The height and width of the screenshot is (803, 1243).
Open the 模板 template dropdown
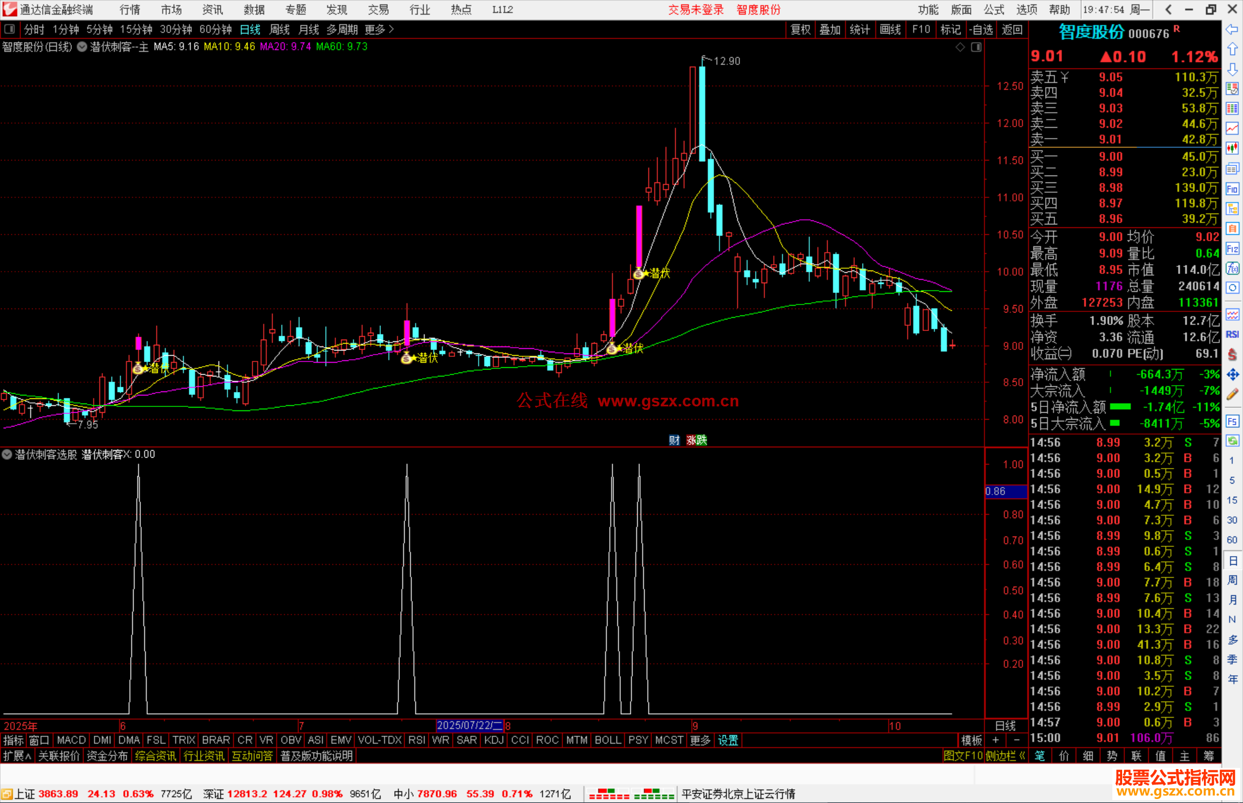pos(971,740)
